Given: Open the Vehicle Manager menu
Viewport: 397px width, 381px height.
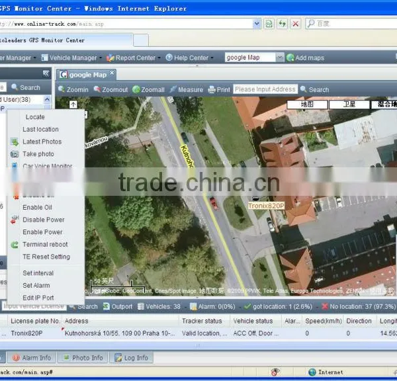Looking at the screenshot, I should 71,58.
